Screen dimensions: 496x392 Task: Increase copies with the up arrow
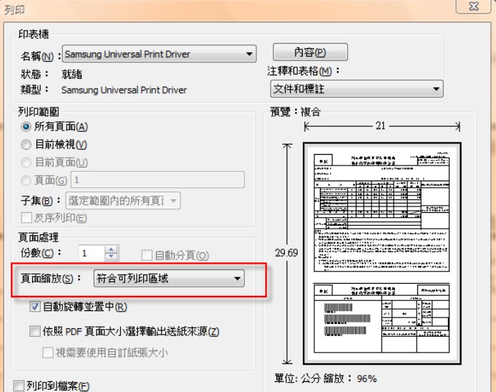pos(111,249)
